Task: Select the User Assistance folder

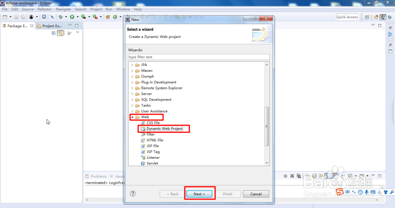Action: pyautogui.click(x=154, y=111)
